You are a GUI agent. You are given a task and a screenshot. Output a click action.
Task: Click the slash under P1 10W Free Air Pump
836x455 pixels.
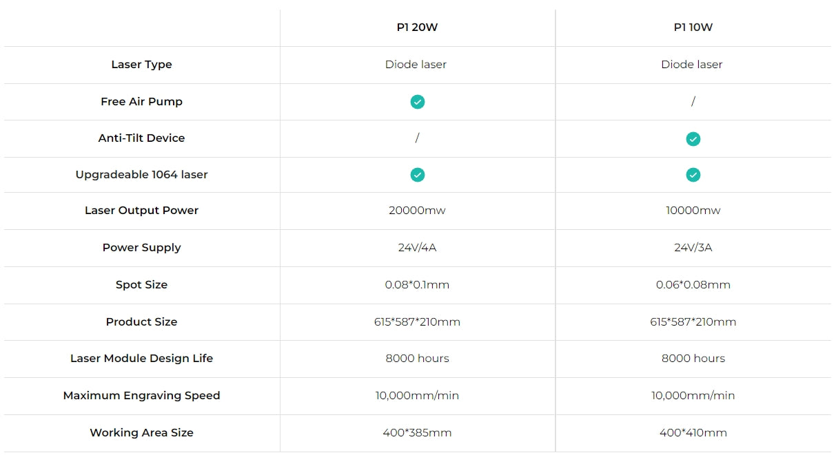tap(693, 102)
